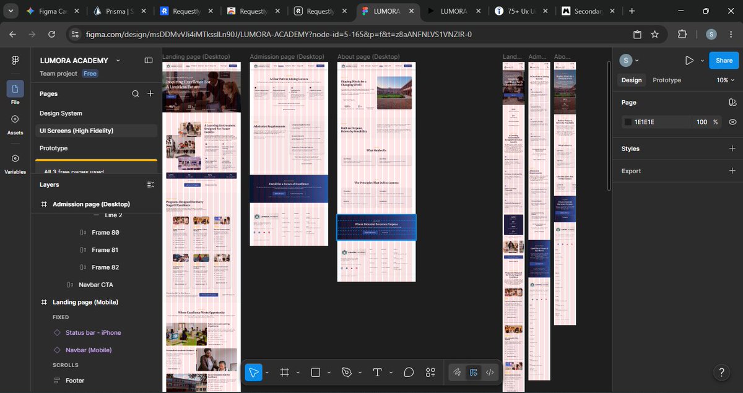Switch to Dev Mode in the toolbar
The width and height of the screenshot is (743, 393).
click(x=490, y=372)
